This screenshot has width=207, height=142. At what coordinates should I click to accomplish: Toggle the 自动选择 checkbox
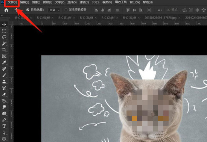click(x=28, y=10)
